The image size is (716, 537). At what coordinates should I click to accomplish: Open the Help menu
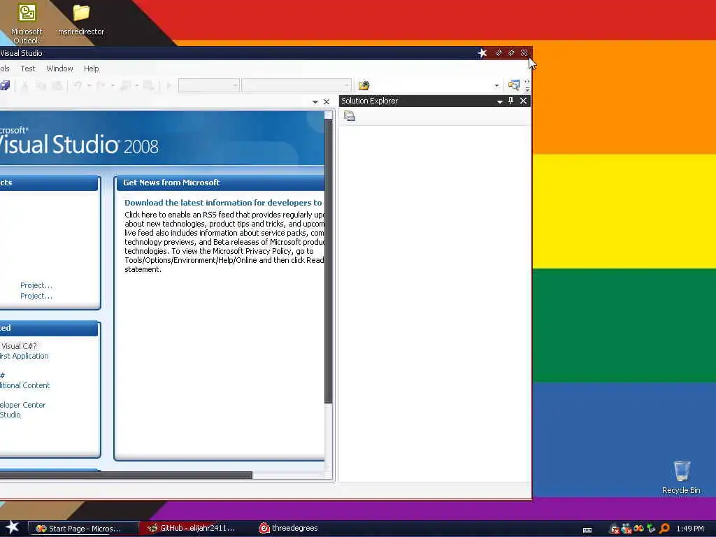pos(92,69)
